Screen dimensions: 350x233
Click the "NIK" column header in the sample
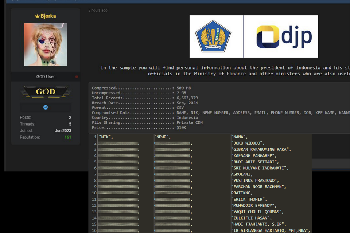point(106,137)
